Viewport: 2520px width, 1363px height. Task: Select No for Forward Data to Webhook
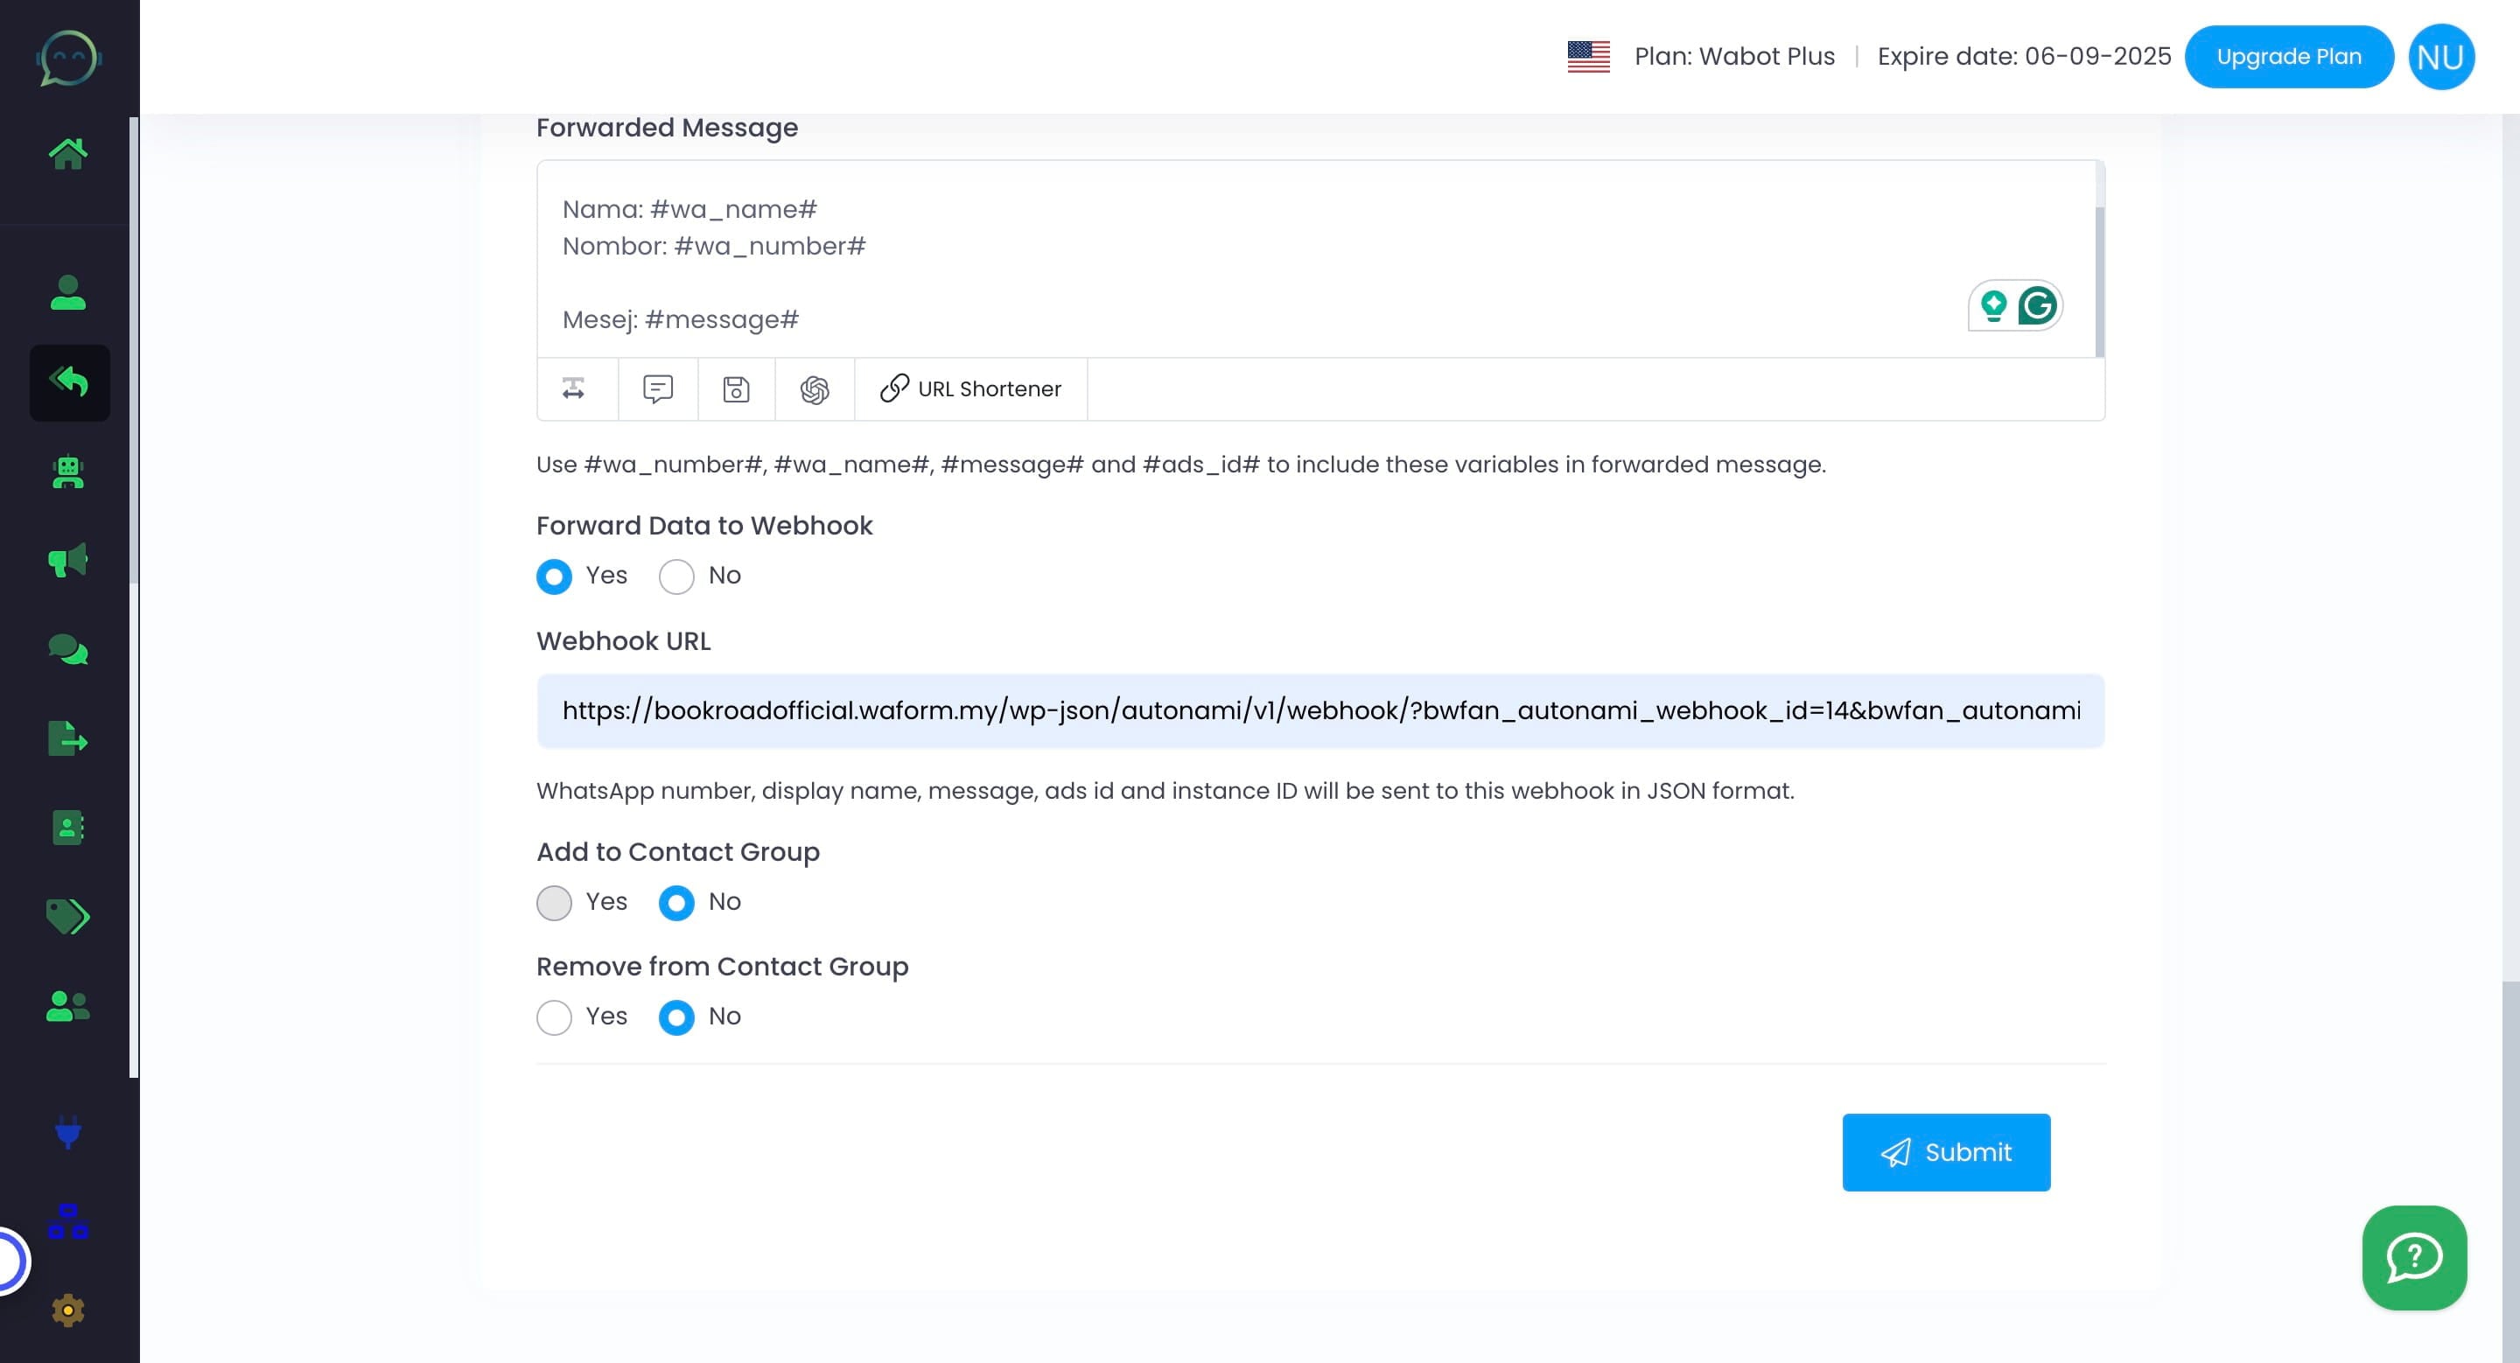pyautogui.click(x=676, y=576)
